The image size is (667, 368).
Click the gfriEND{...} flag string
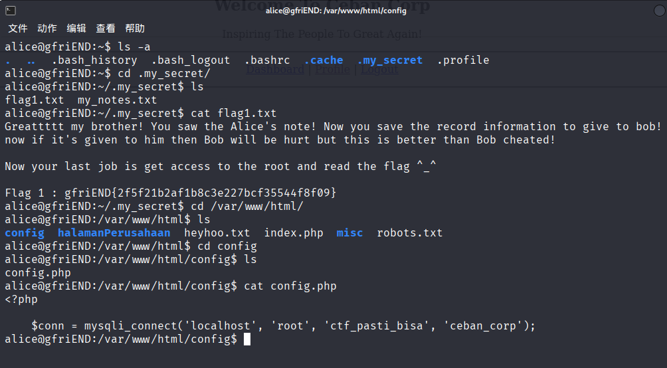point(201,193)
